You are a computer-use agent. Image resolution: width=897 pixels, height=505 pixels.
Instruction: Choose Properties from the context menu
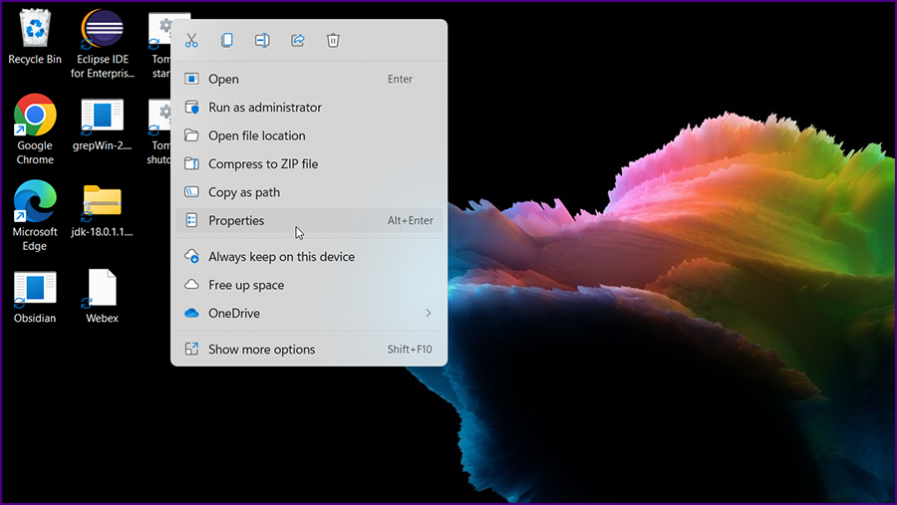pos(236,221)
